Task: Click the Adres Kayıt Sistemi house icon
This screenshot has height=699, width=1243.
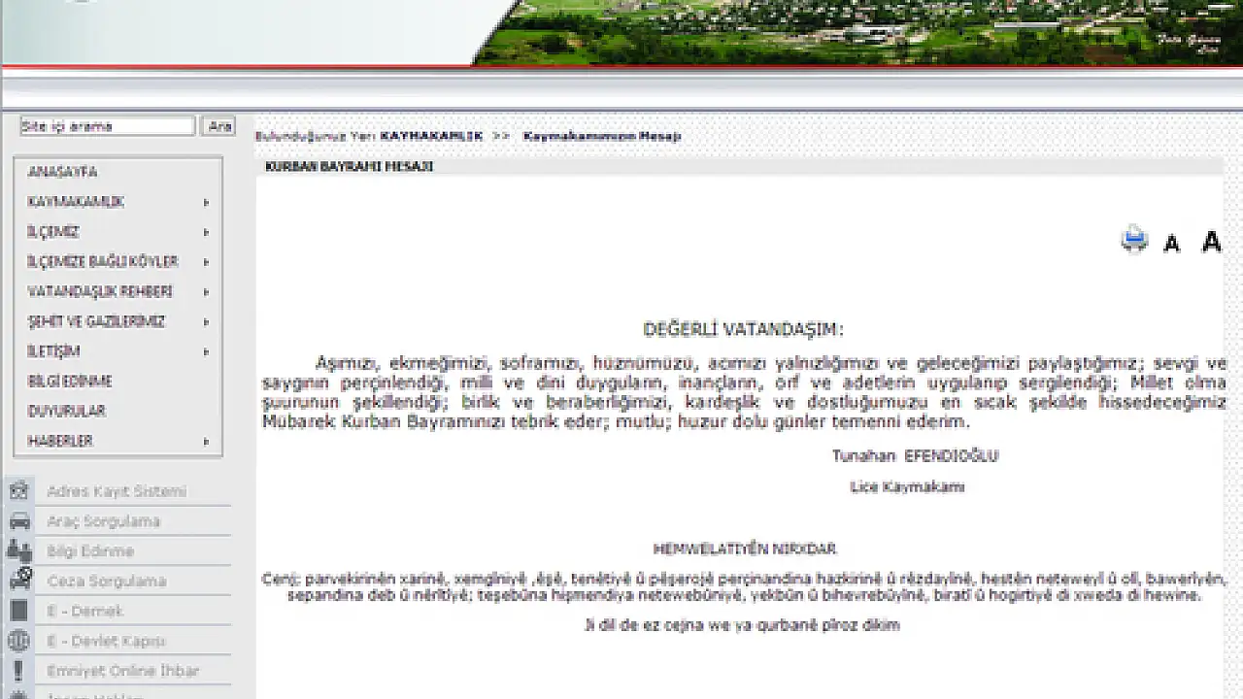Action: click(x=18, y=491)
